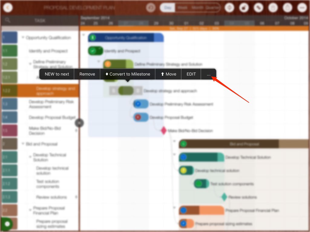Collapse the Opportunity Qualification group in task list

[x=23, y=38]
